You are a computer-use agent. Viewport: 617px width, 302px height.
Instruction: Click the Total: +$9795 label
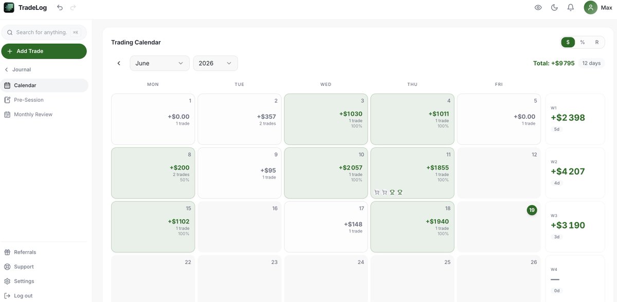pyautogui.click(x=554, y=63)
